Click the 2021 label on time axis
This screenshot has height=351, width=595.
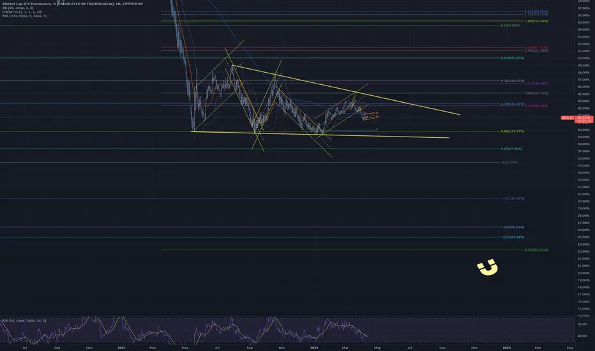click(121, 348)
